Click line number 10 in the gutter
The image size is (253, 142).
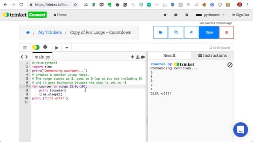click(26, 98)
